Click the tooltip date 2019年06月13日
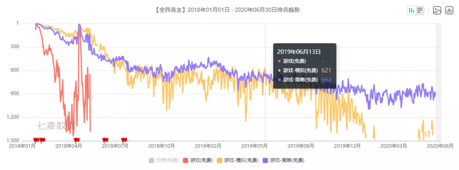 [299, 52]
